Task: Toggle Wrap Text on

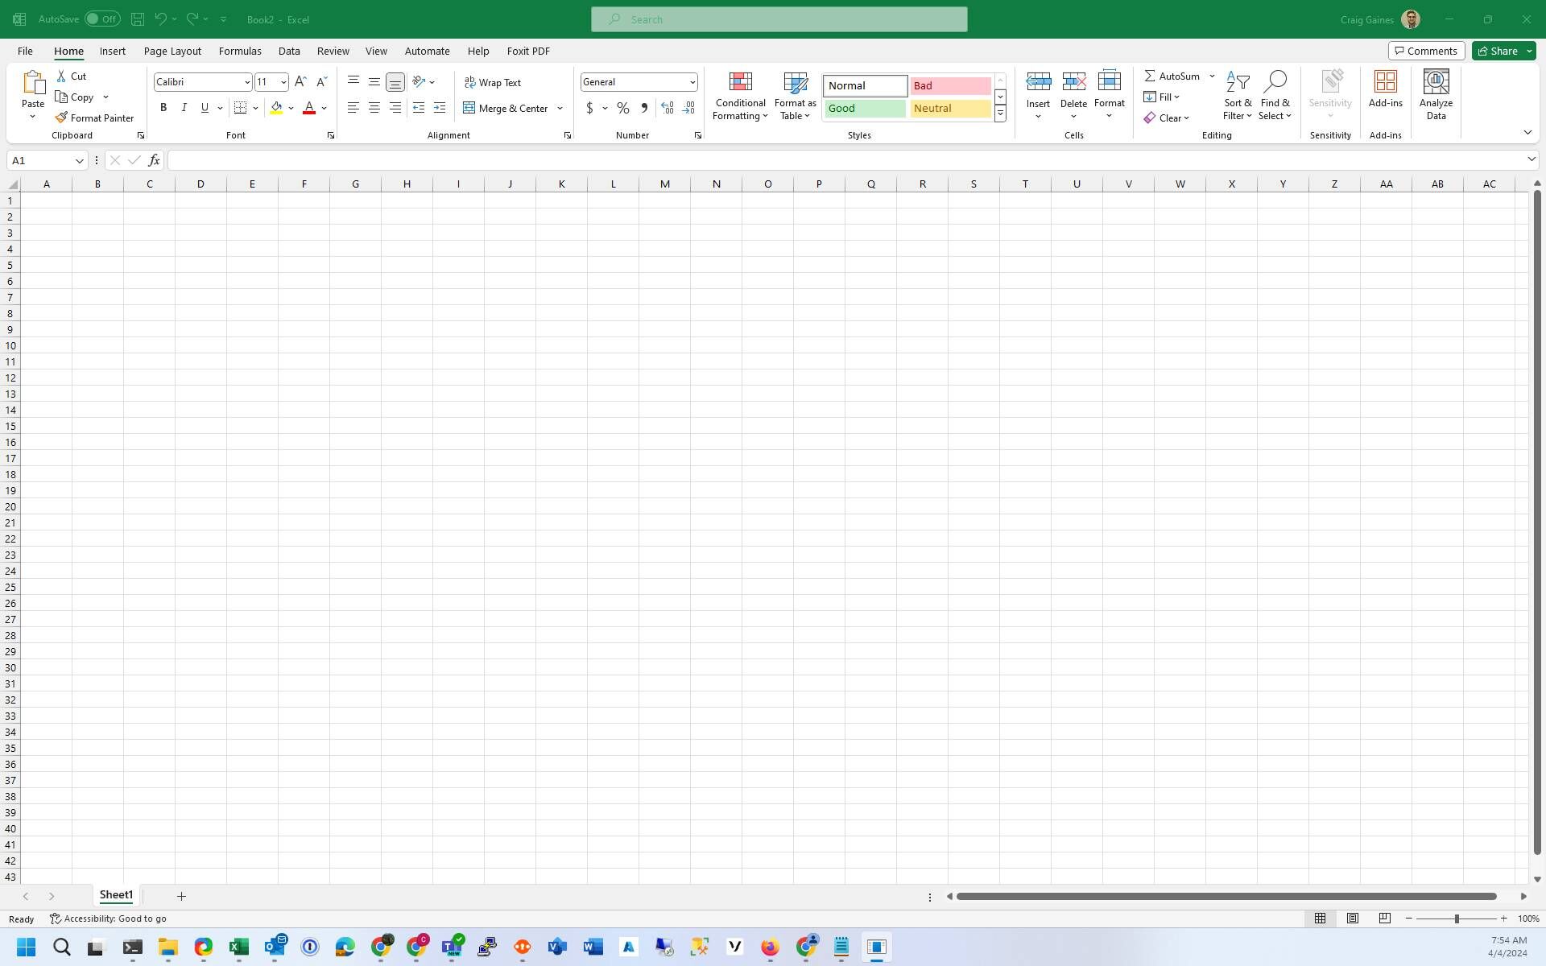Action: 493,82
